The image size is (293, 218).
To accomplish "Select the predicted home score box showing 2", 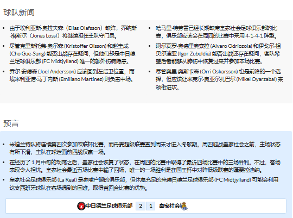I will [141, 206].
